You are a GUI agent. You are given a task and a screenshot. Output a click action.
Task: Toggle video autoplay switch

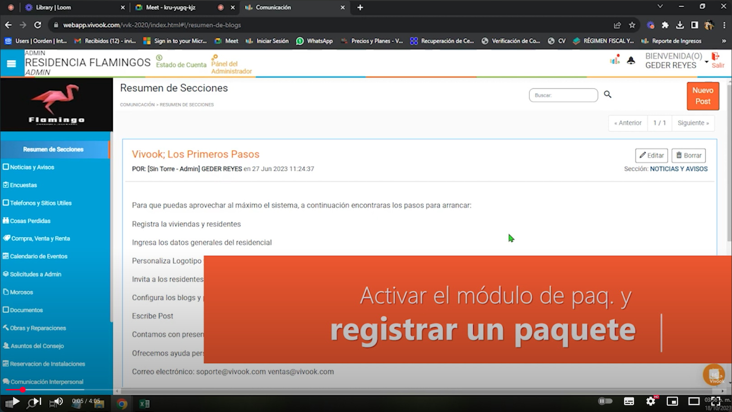pyautogui.click(x=605, y=401)
